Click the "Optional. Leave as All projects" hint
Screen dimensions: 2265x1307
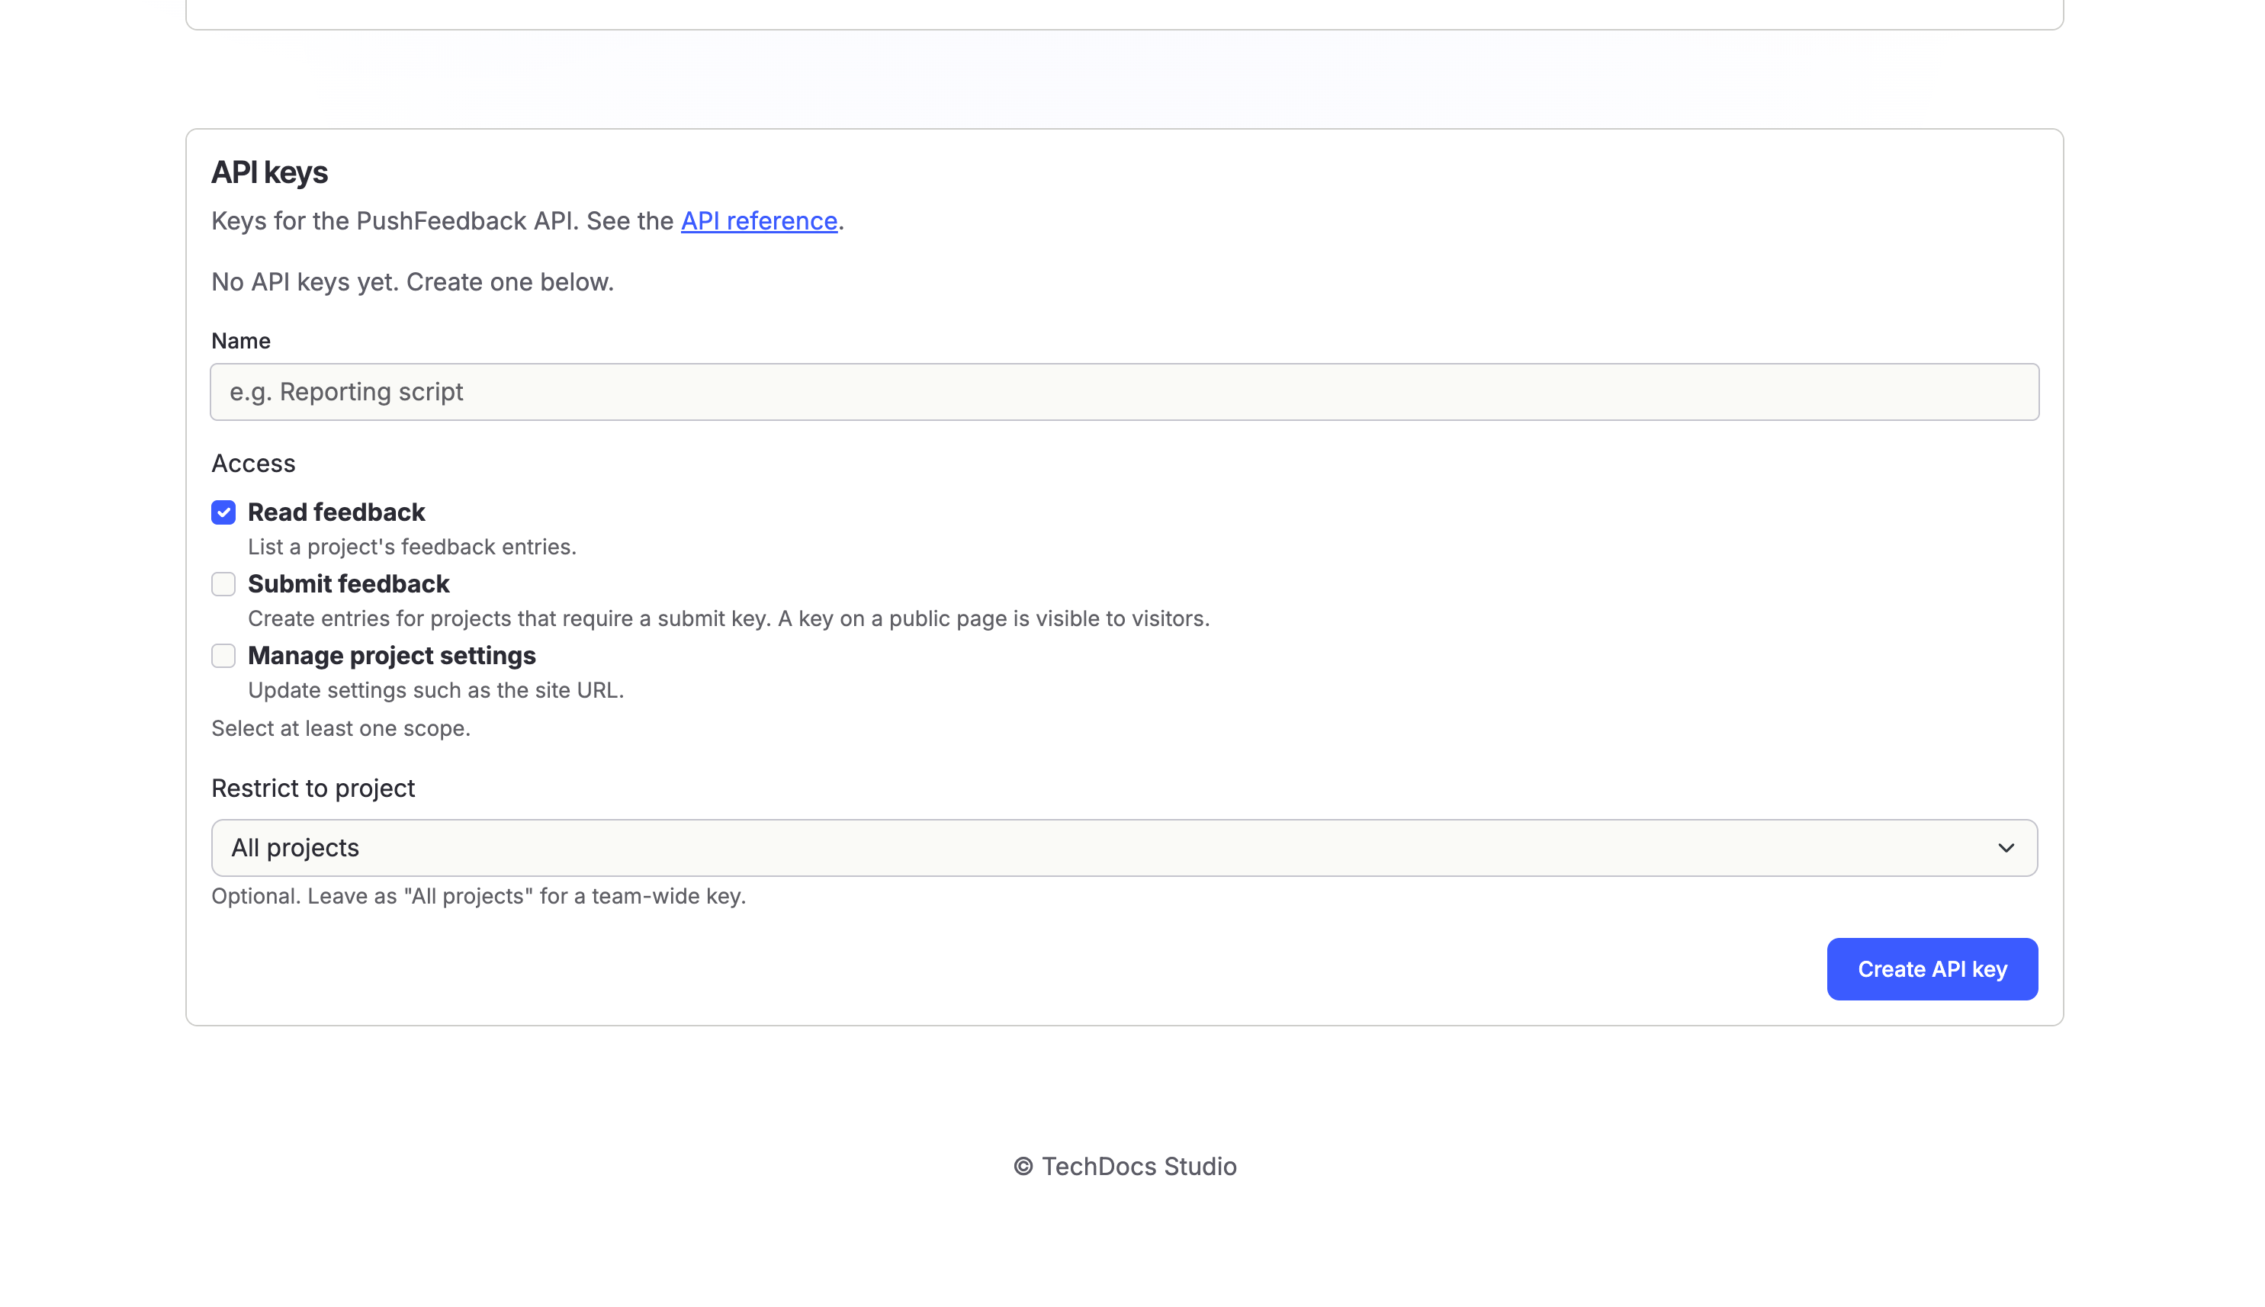coord(478,896)
